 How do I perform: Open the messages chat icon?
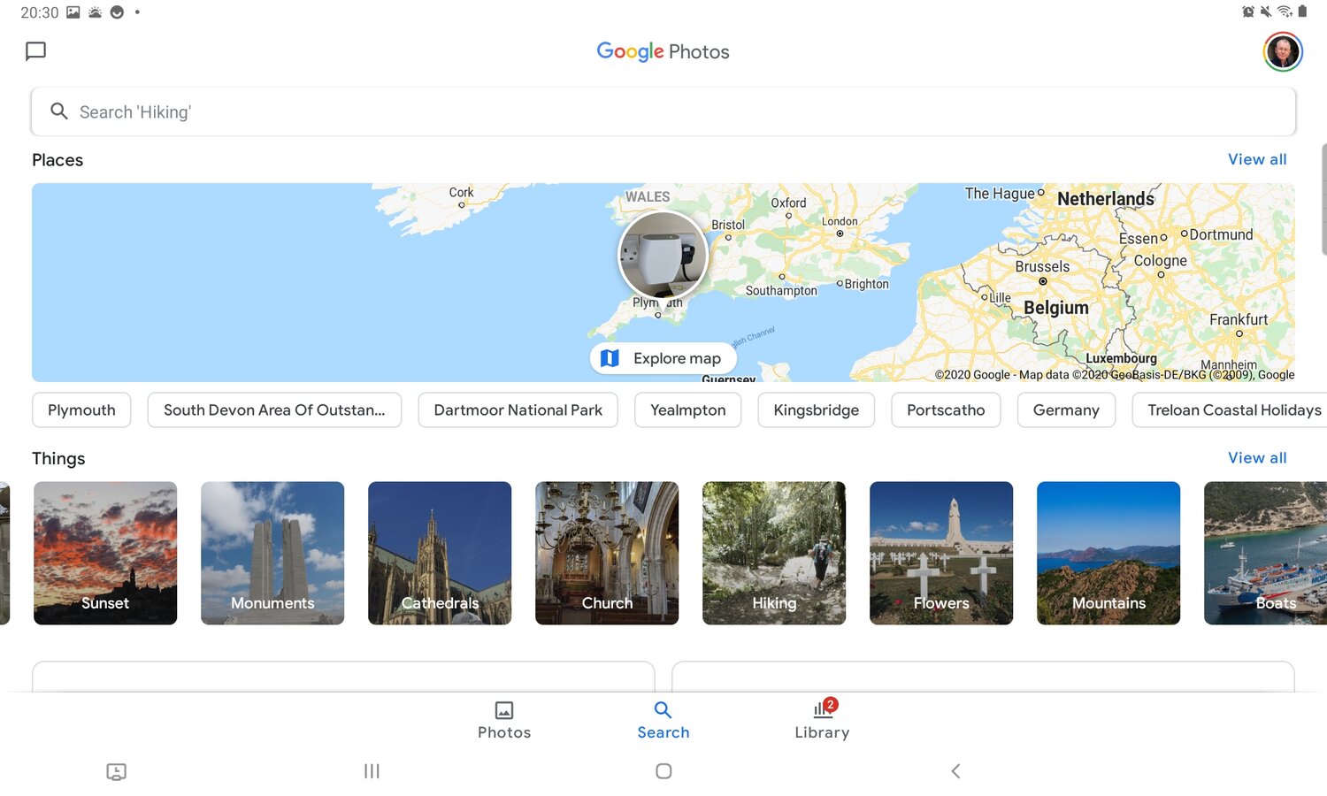(x=35, y=51)
